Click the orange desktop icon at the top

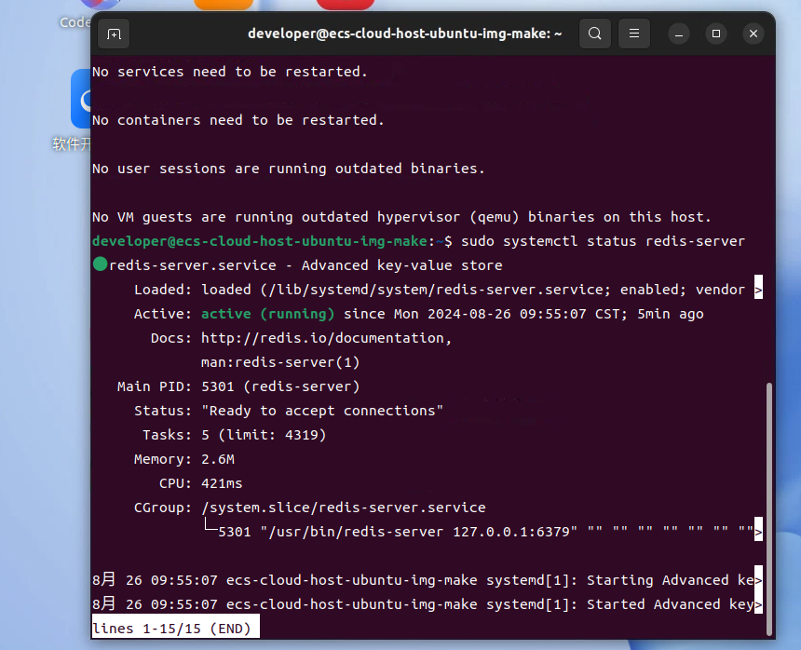point(224,5)
